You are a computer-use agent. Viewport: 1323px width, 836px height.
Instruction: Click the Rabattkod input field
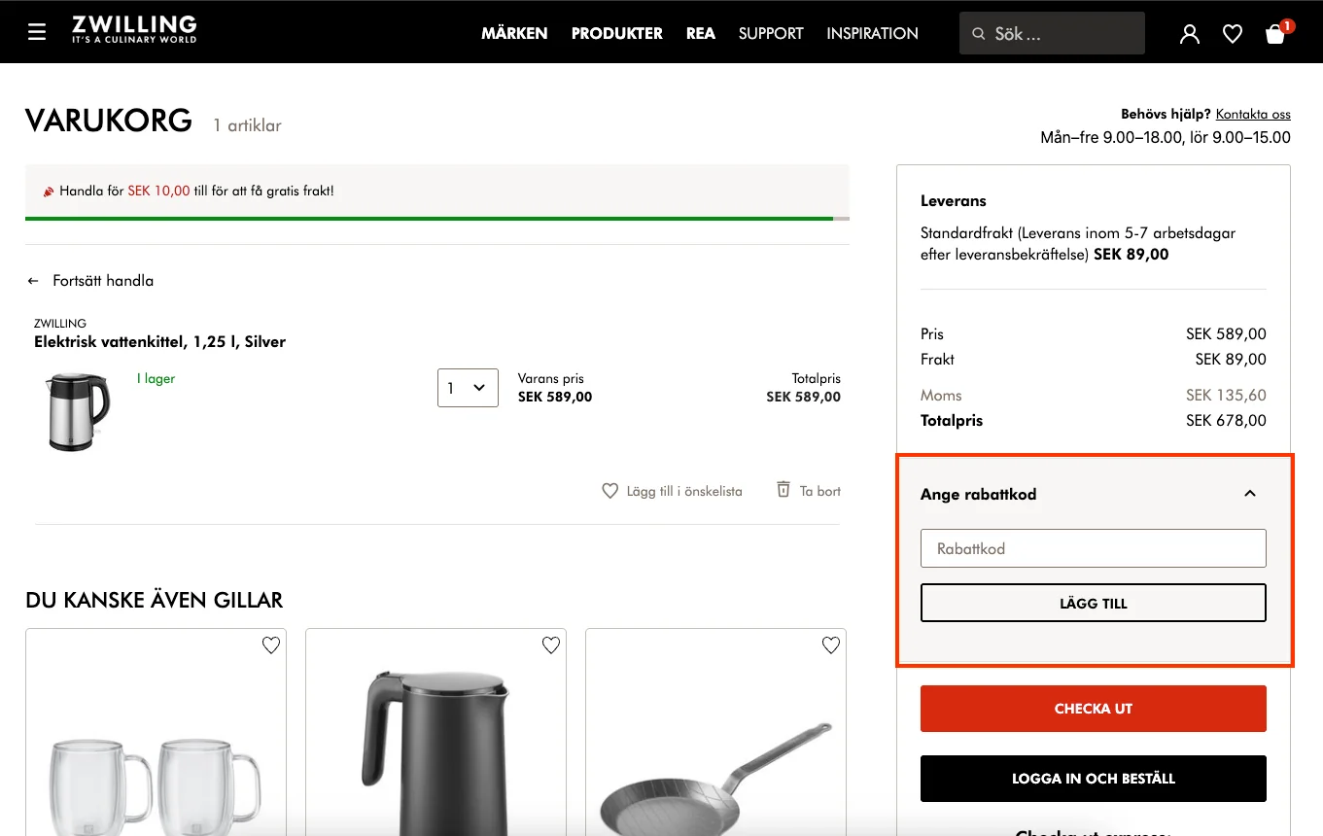(x=1094, y=548)
